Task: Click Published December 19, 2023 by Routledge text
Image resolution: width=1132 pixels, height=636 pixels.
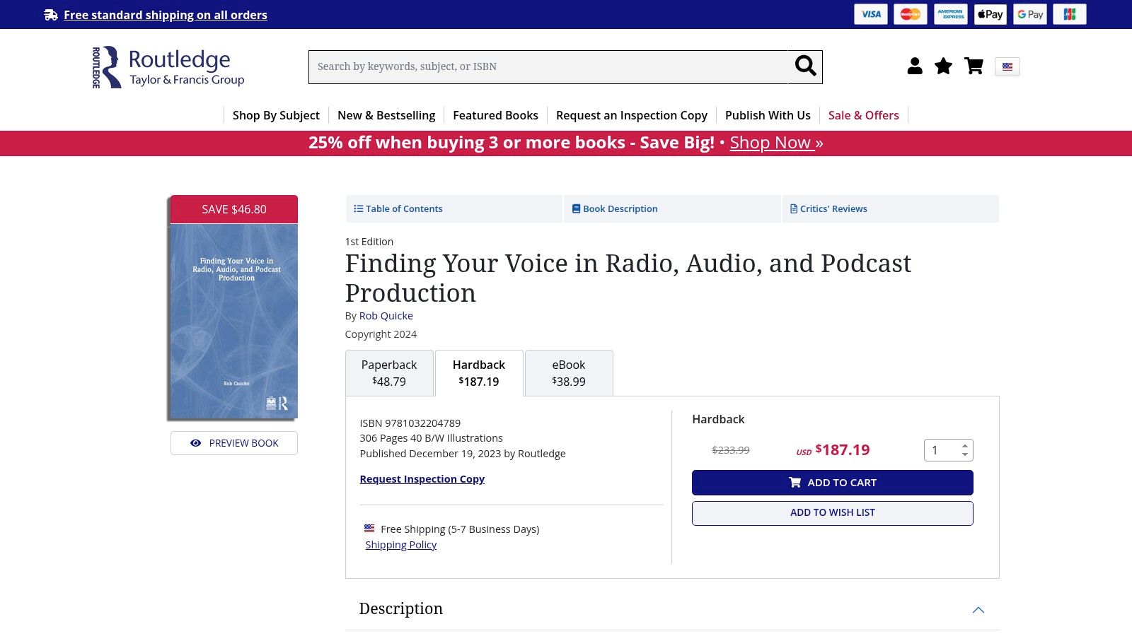Action: tap(463, 454)
